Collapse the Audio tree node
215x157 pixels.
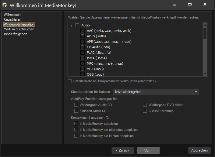click(x=71, y=26)
